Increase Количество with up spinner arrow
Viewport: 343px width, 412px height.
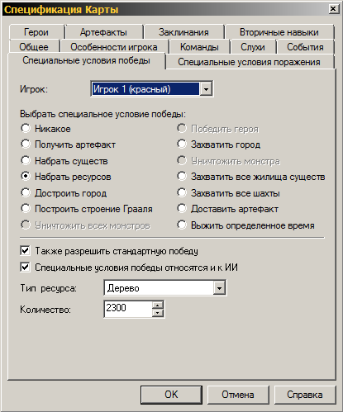(158, 305)
